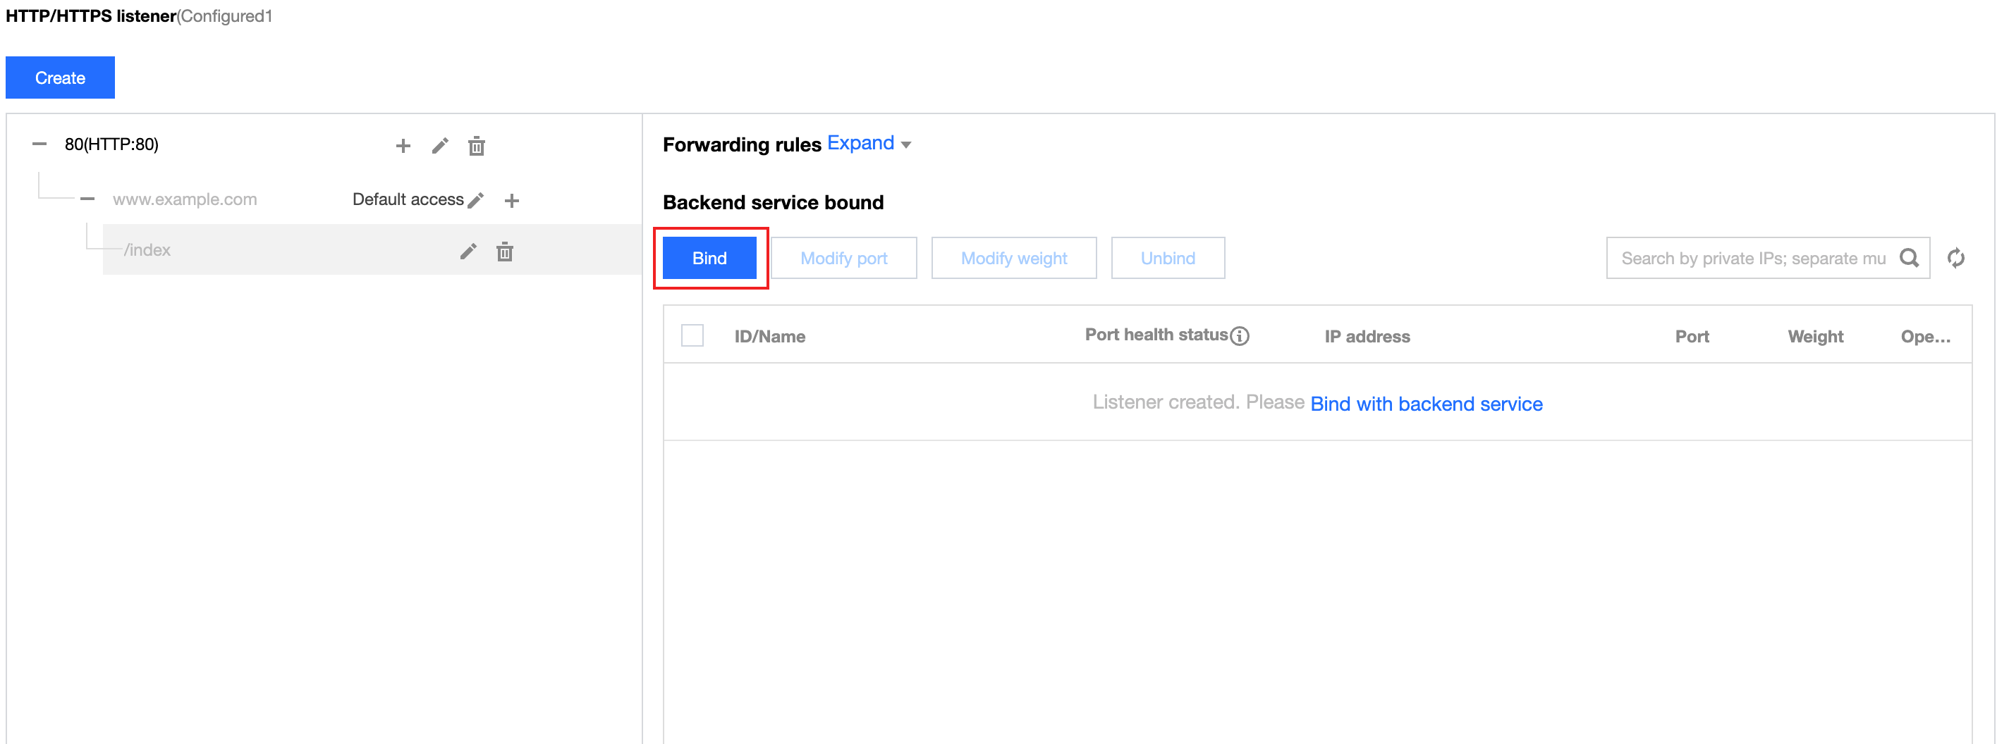
Task: Click the Create listener button
Action: click(x=60, y=77)
